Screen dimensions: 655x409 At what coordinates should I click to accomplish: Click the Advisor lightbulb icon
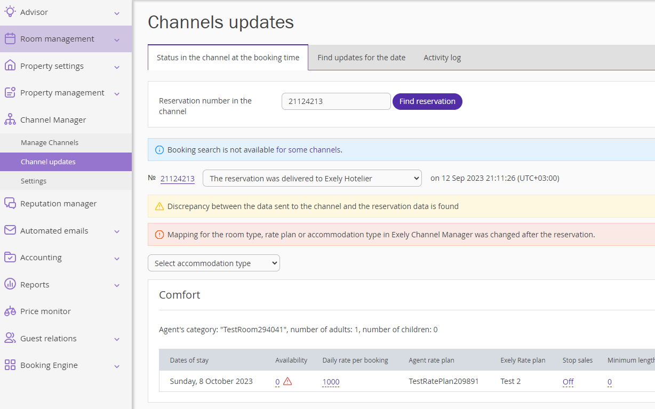pyautogui.click(x=10, y=12)
